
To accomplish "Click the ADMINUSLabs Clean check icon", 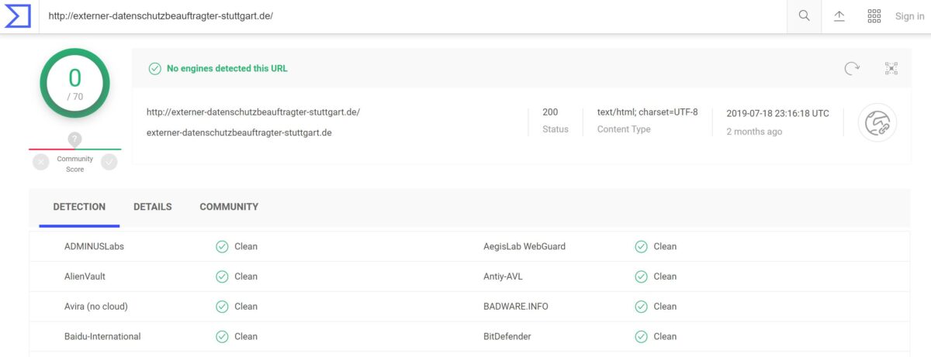I will coord(222,247).
